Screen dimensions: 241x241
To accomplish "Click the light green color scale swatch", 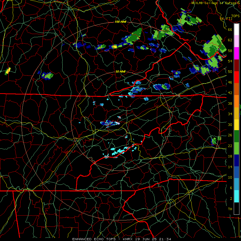I will [236, 148].
